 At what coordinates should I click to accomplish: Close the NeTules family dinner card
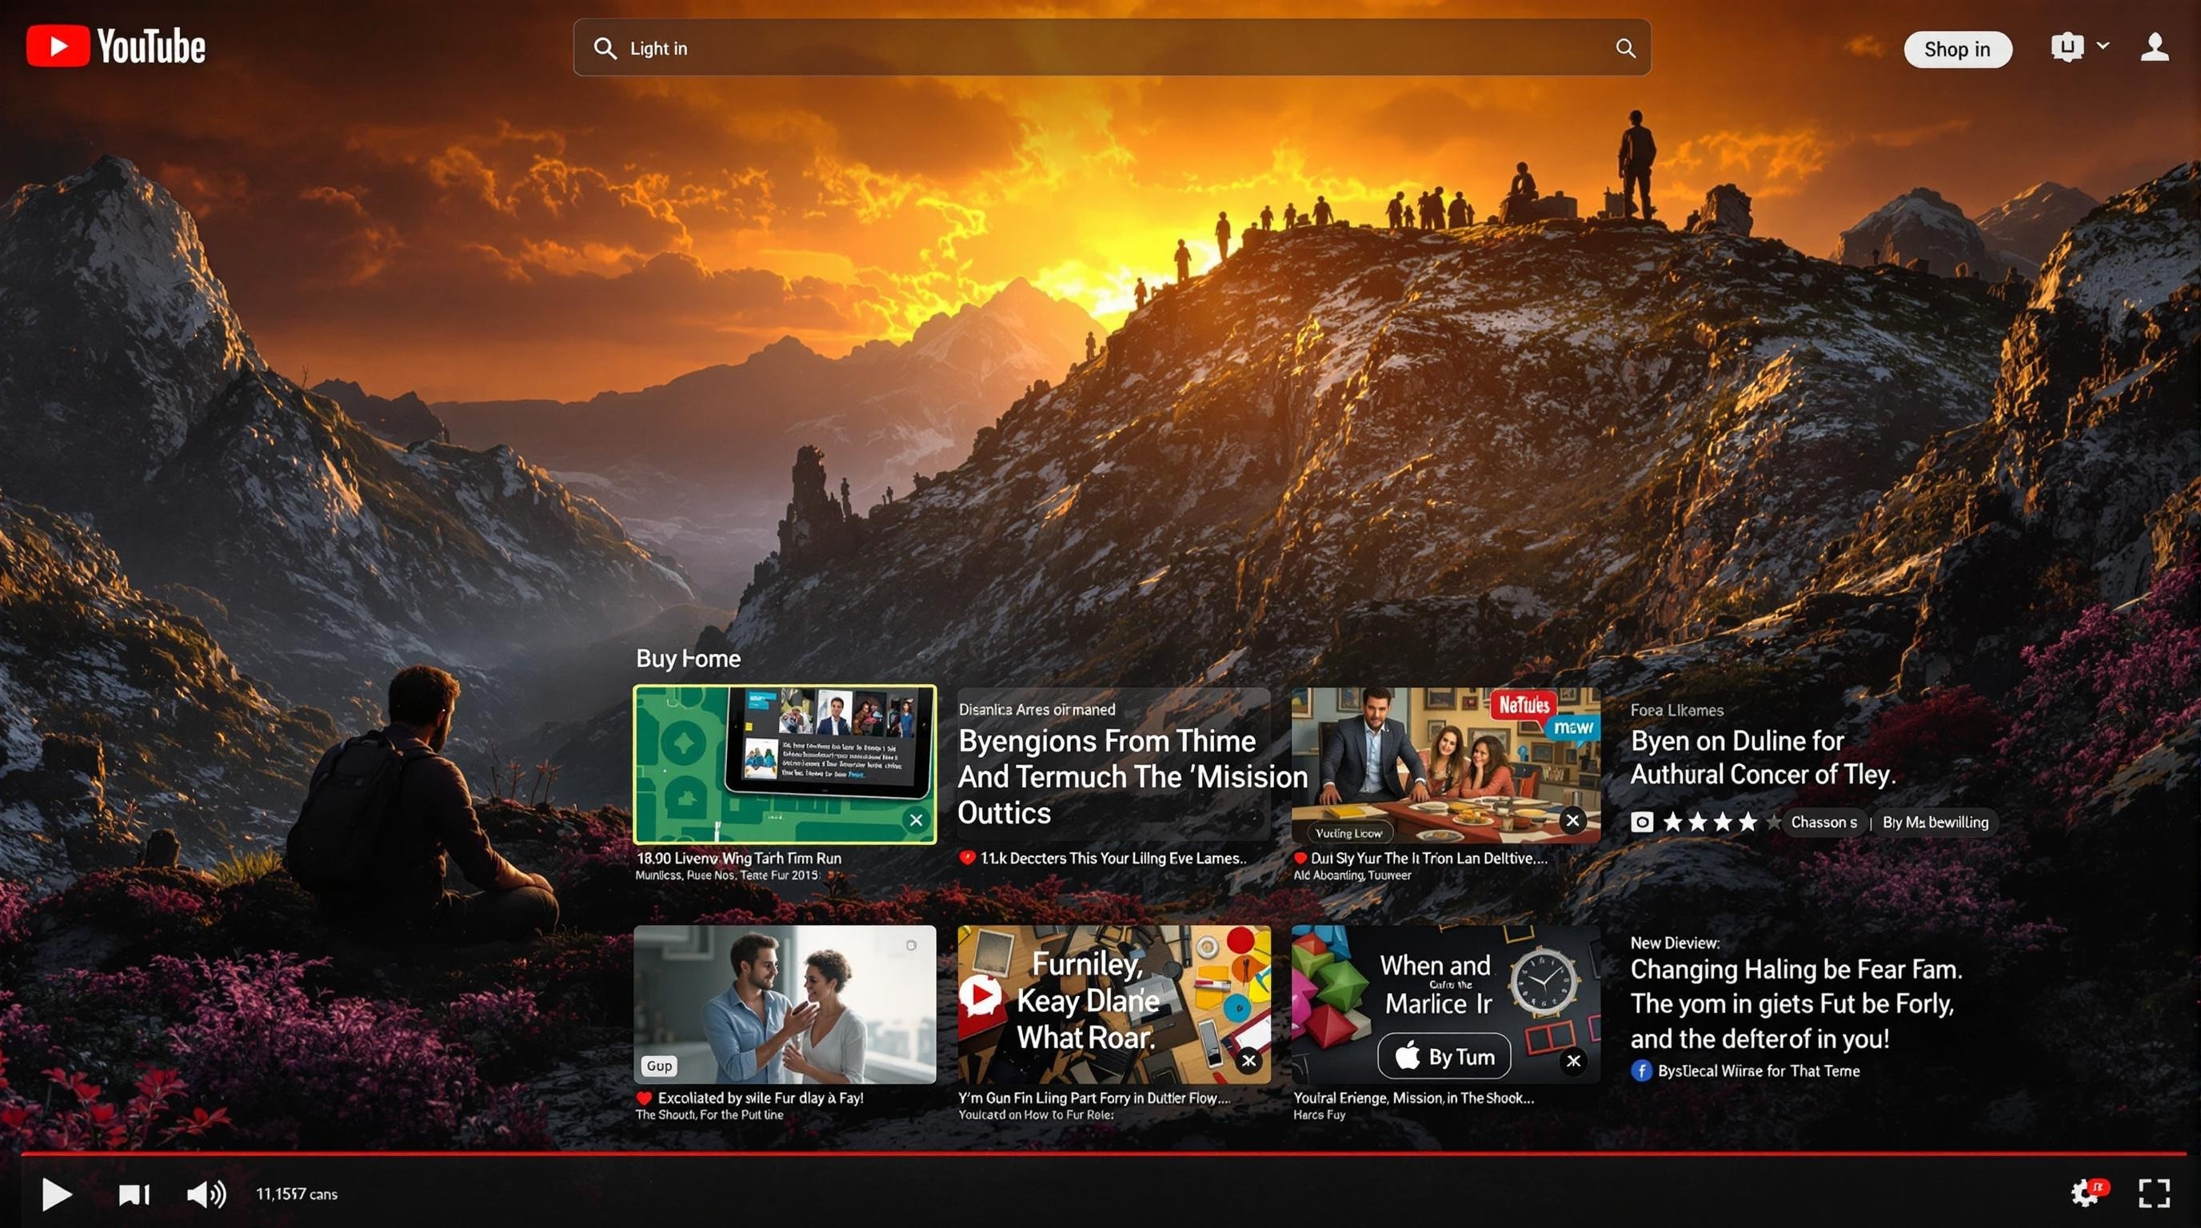tap(1572, 819)
